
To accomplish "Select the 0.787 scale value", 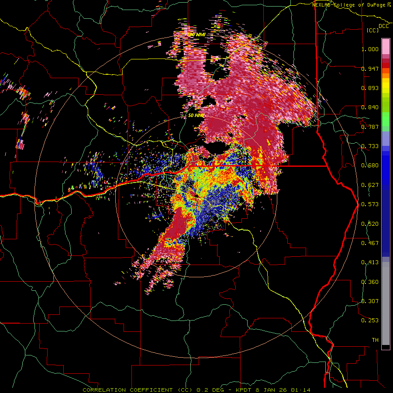I will coord(370,127).
